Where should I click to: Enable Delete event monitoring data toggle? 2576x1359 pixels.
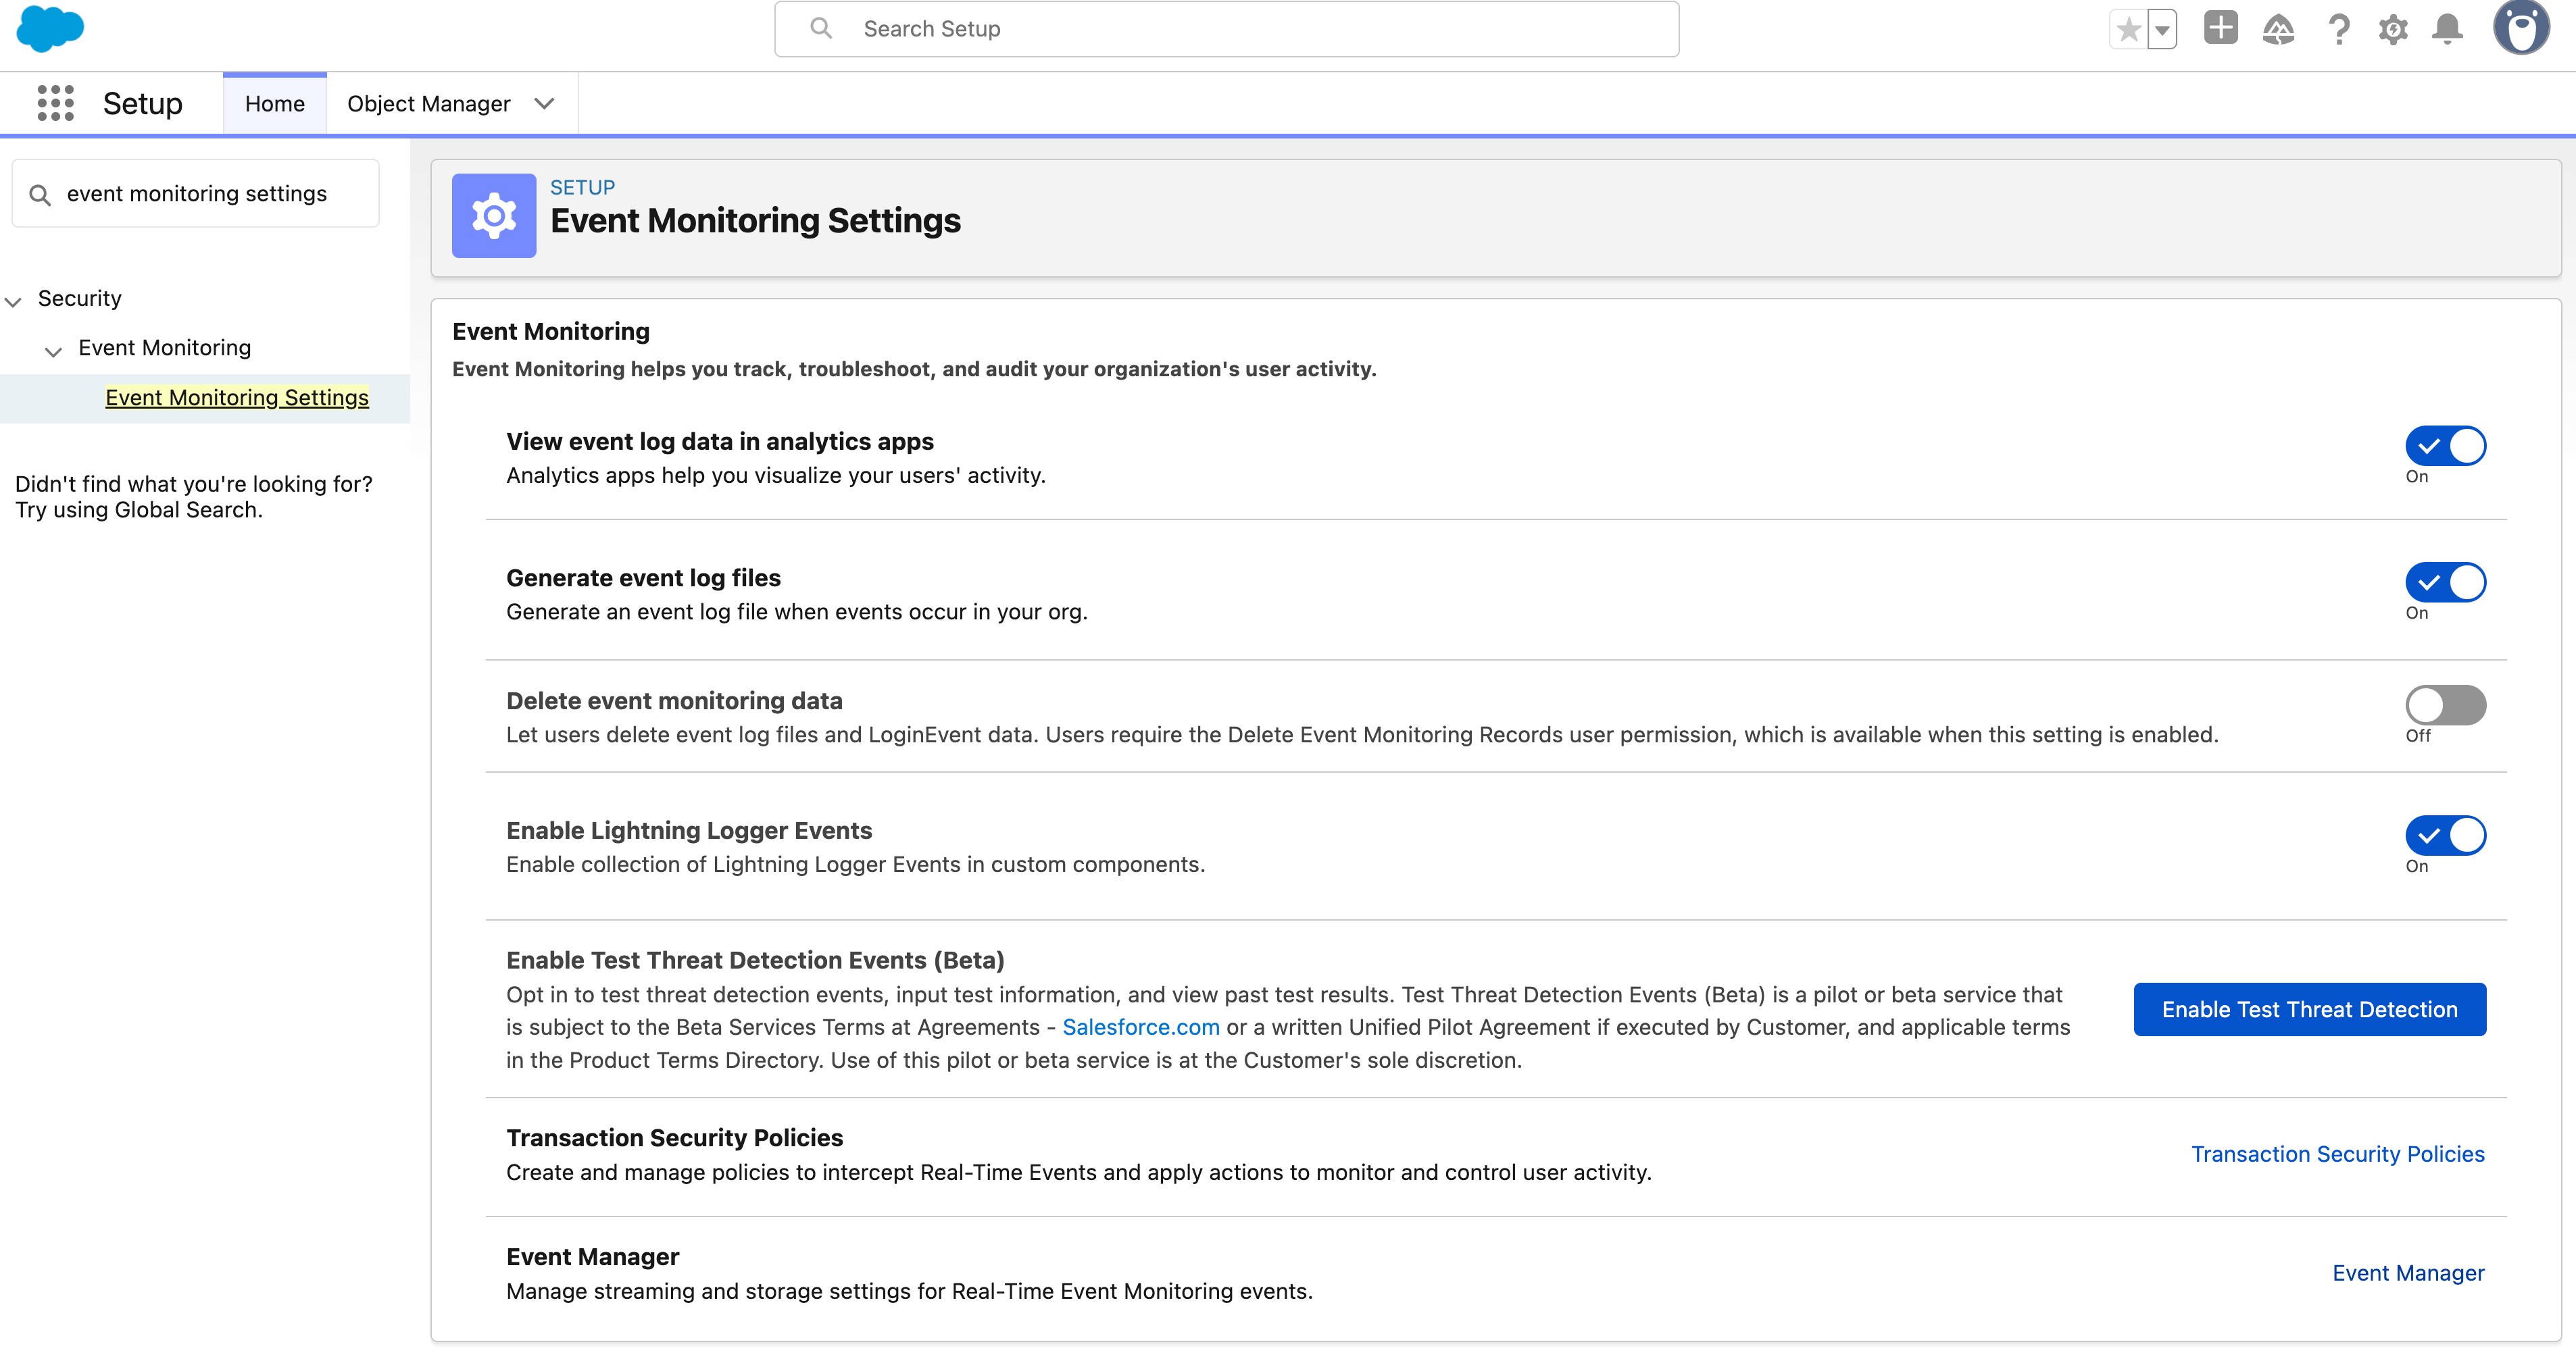2445,705
